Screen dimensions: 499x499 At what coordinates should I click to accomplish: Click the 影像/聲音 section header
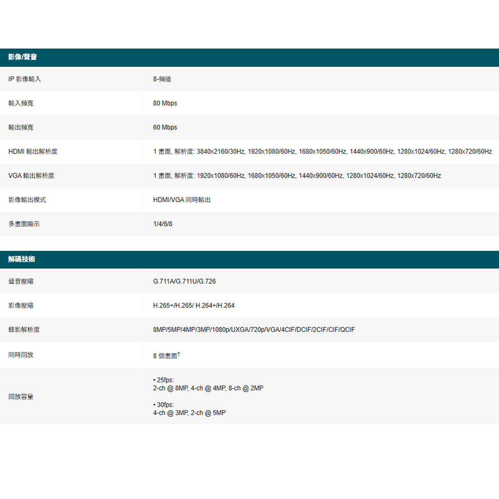22,57
